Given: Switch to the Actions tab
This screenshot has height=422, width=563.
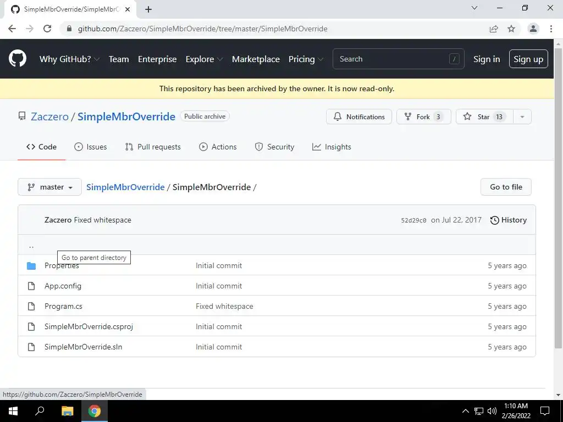Looking at the screenshot, I should [218, 147].
